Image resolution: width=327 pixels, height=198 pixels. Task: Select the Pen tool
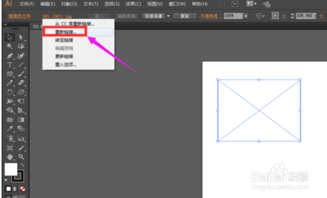[10, 55]
